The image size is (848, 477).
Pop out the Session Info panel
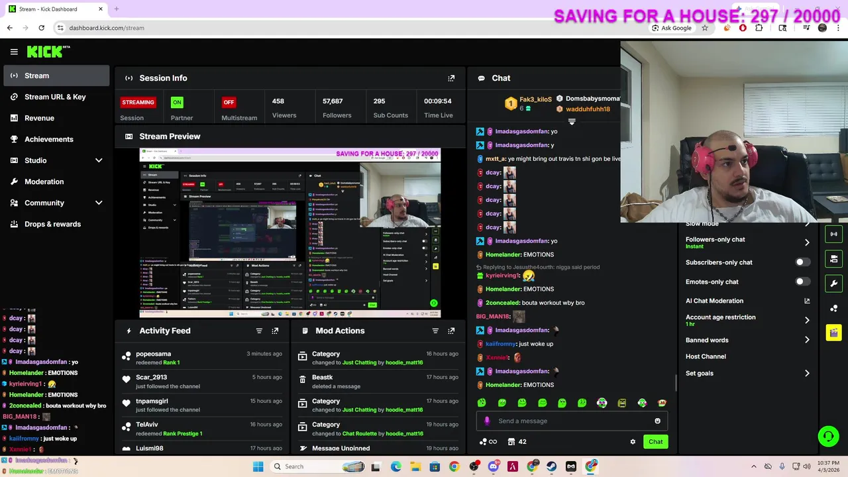pyautogui.click(x=451, y=78)
